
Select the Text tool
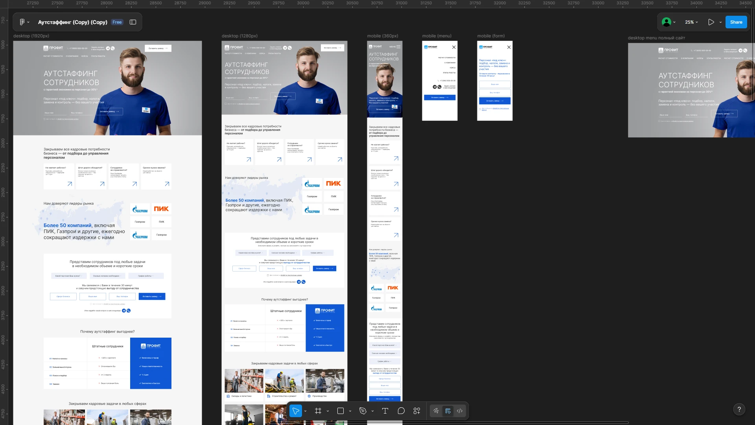pos(385,411)
